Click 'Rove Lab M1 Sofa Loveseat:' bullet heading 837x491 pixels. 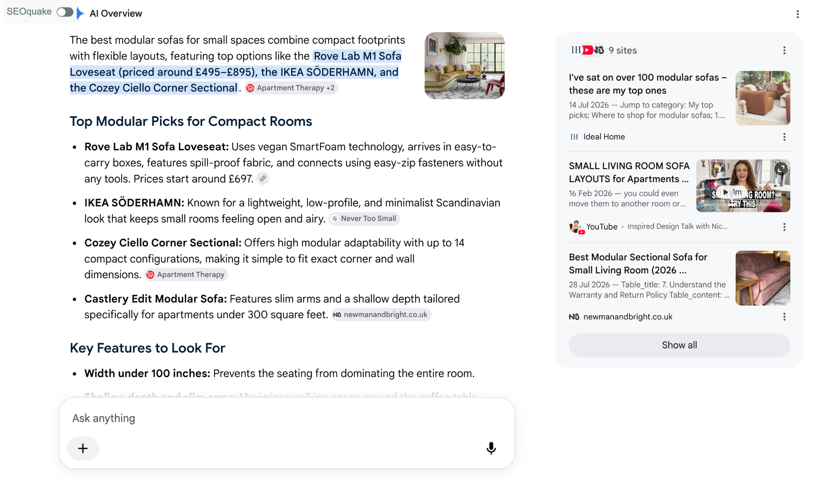[x=157, y=147]
